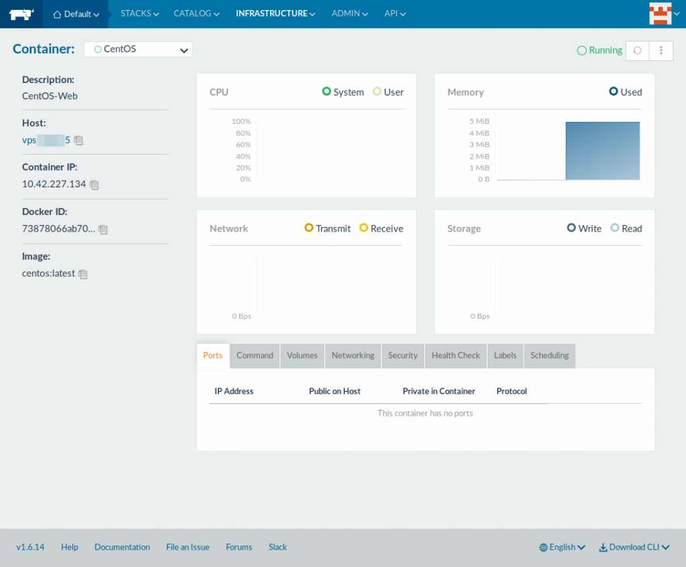Expand the Download CLI dropdown

633,547
